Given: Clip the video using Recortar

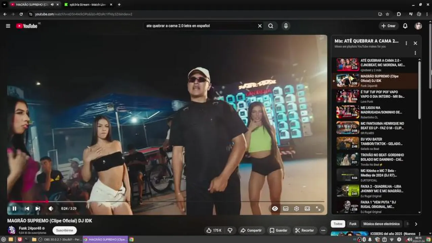Looking at the screenshot, I should point(305,231).
